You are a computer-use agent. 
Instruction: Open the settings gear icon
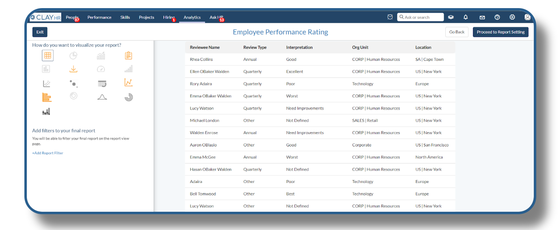(x=512, y=17)
